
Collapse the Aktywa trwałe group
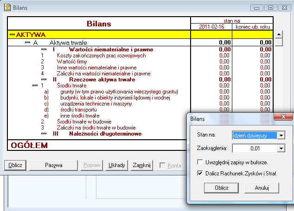27,43
